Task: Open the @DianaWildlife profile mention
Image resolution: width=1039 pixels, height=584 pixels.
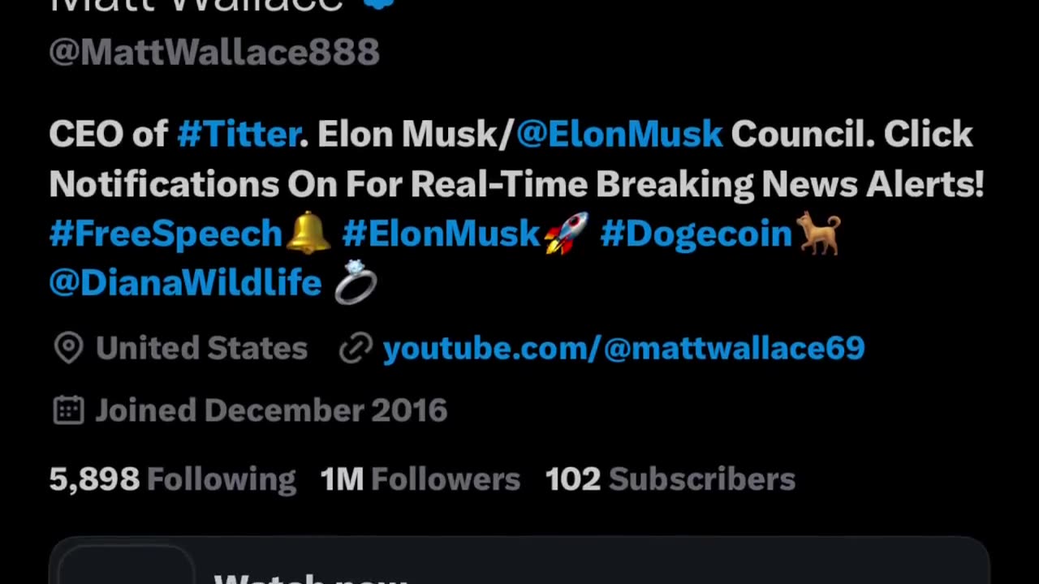Action: (185, 283)
